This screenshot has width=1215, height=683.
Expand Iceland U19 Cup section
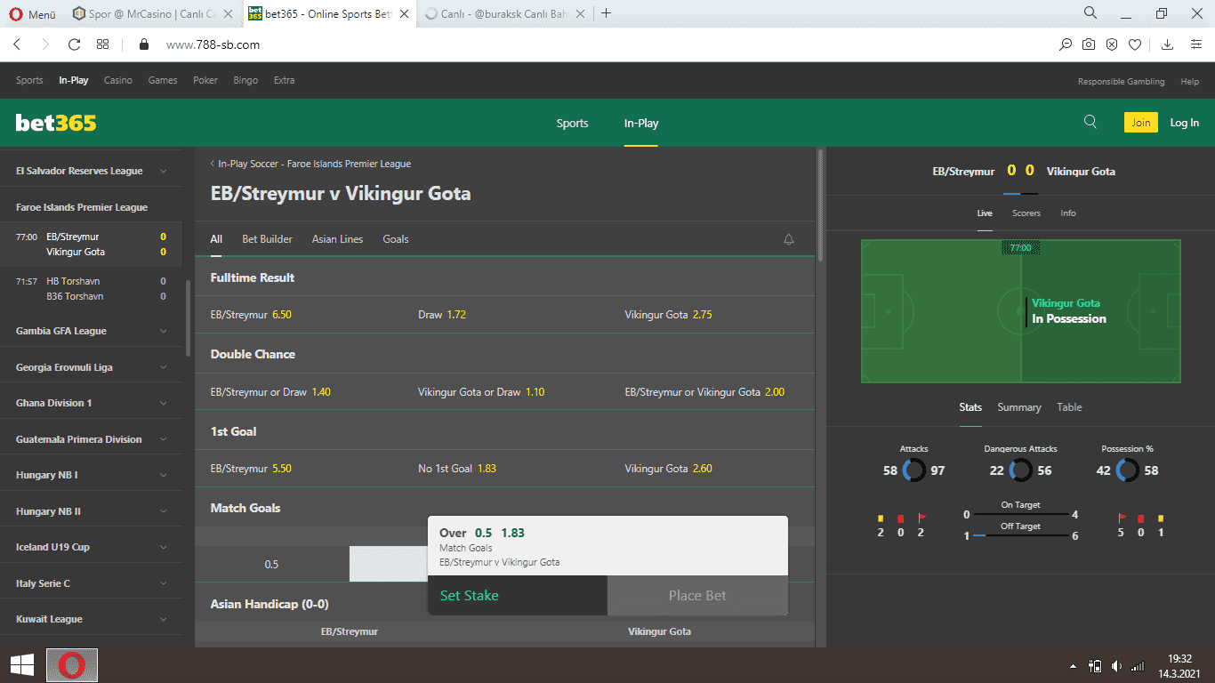[x=91, y=547]
